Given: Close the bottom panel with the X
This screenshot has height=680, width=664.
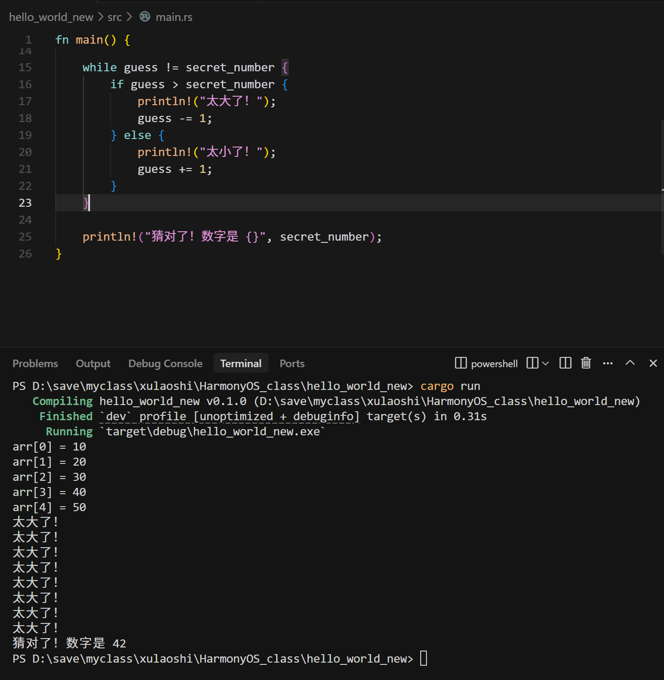Looking at the screenshot, I should 653,363.
